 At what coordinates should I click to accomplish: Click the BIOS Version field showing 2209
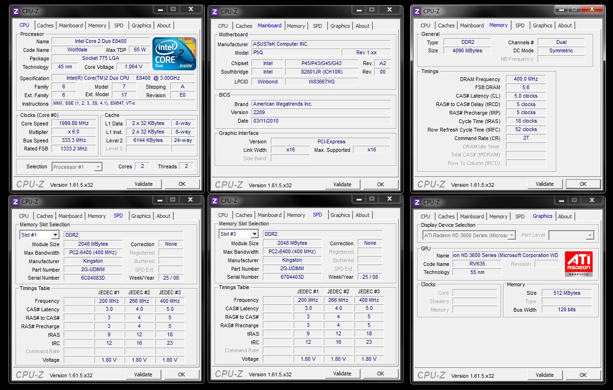[x=321, y=112]
